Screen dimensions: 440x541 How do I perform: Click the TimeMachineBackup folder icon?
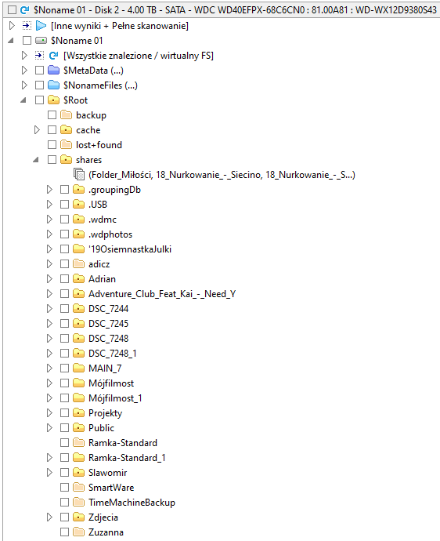pos(78,502)
